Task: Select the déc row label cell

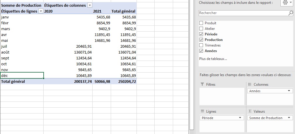Action: point(22,75)
